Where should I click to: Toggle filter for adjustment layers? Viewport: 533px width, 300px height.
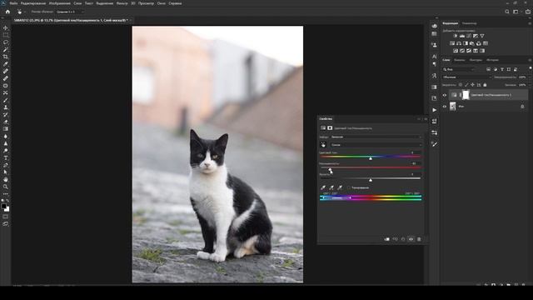pos(495,69)
